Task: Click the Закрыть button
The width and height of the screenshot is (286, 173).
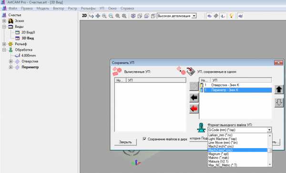Action: [x=125, y=142]
